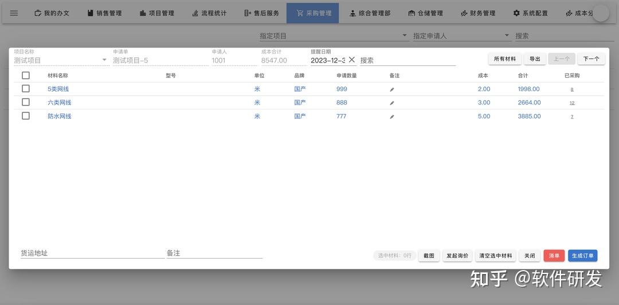Check the 防水网线 row checkbox
Screen dimensions: 619x305
26,116
